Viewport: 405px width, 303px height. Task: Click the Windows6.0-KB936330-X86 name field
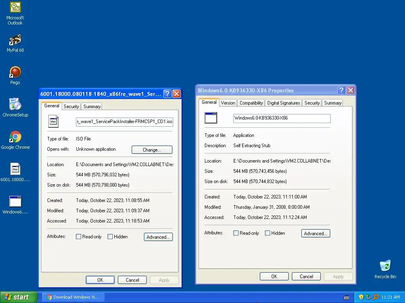pyautogui.click(x=282, y=118)
